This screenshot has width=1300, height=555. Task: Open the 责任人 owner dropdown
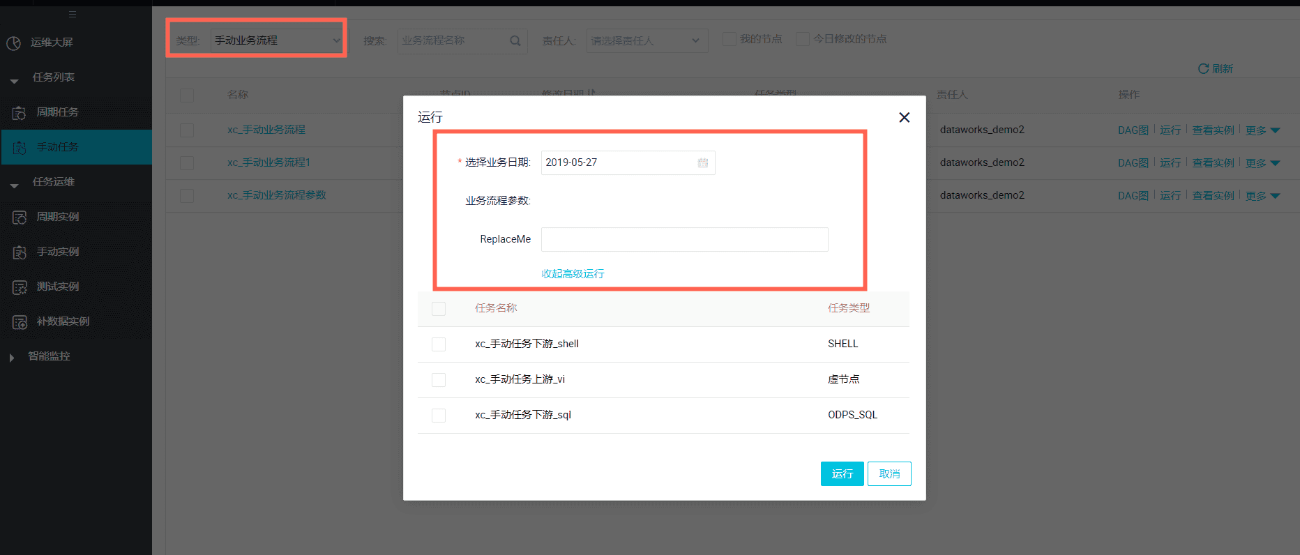point(647,40)
